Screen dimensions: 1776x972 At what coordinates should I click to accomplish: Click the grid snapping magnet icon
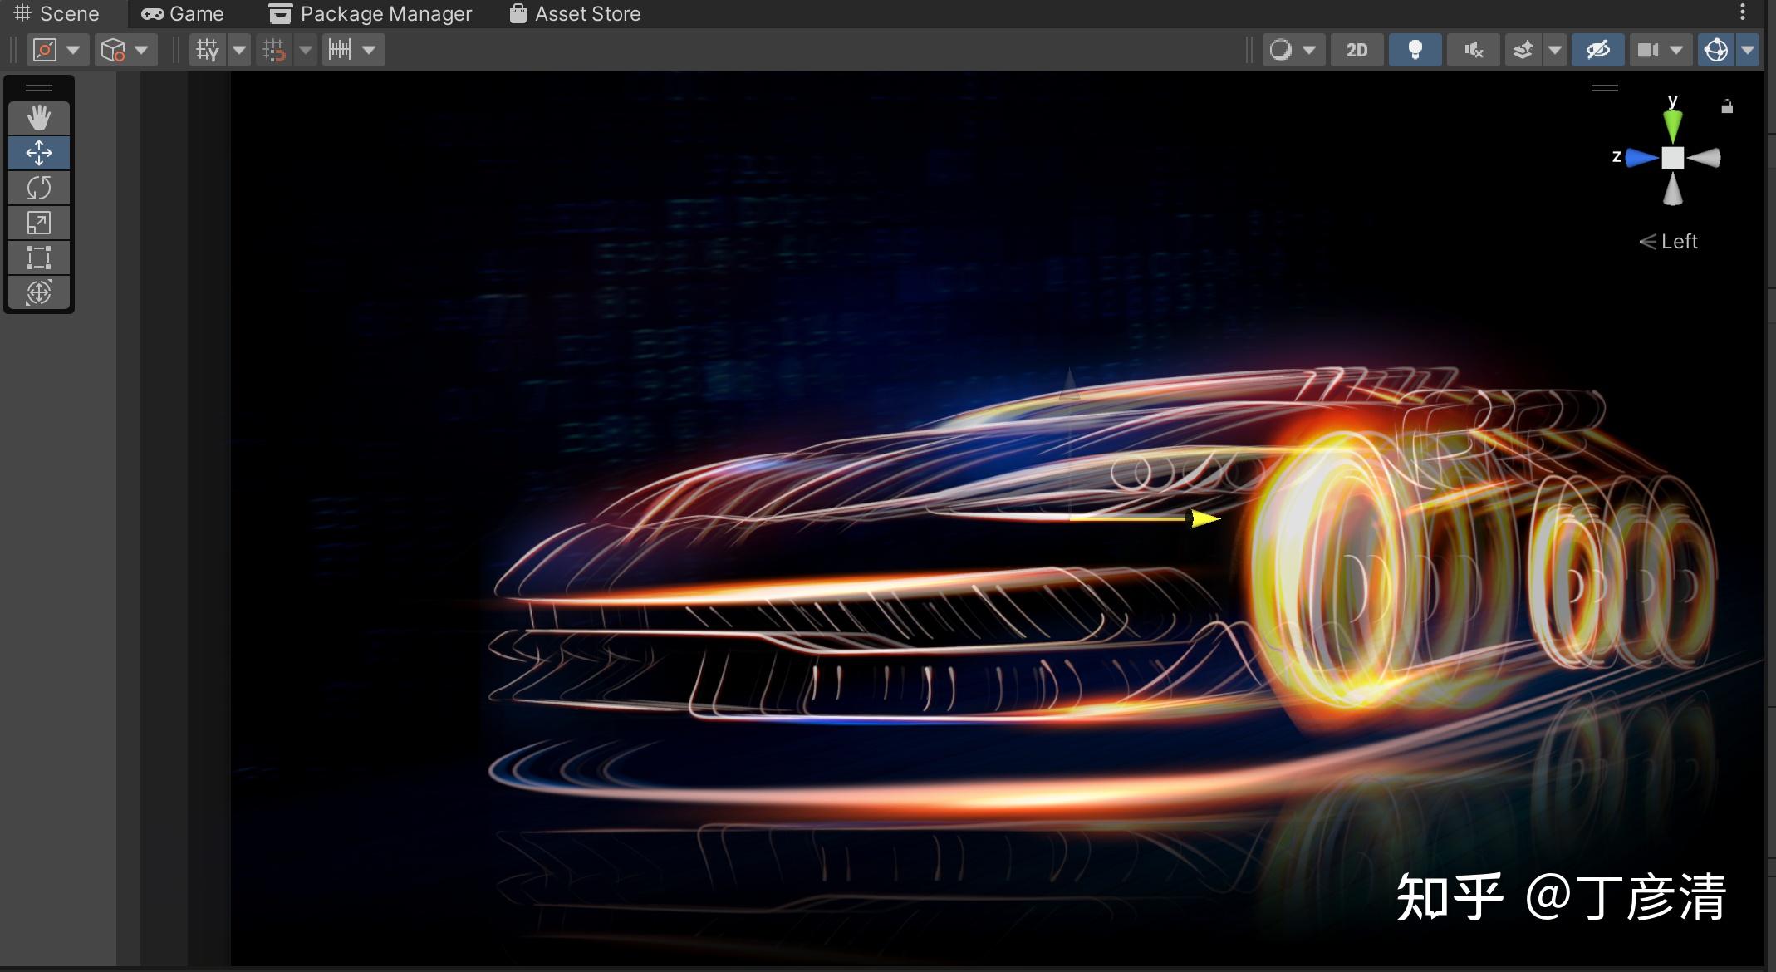click(274, 51)
